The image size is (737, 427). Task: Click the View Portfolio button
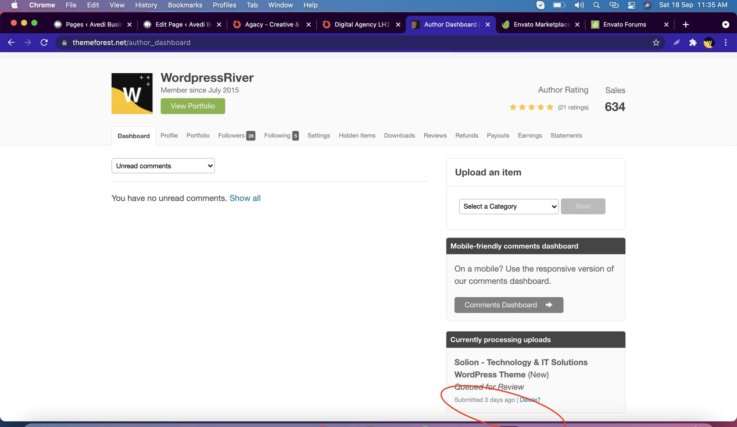[193, 106]
